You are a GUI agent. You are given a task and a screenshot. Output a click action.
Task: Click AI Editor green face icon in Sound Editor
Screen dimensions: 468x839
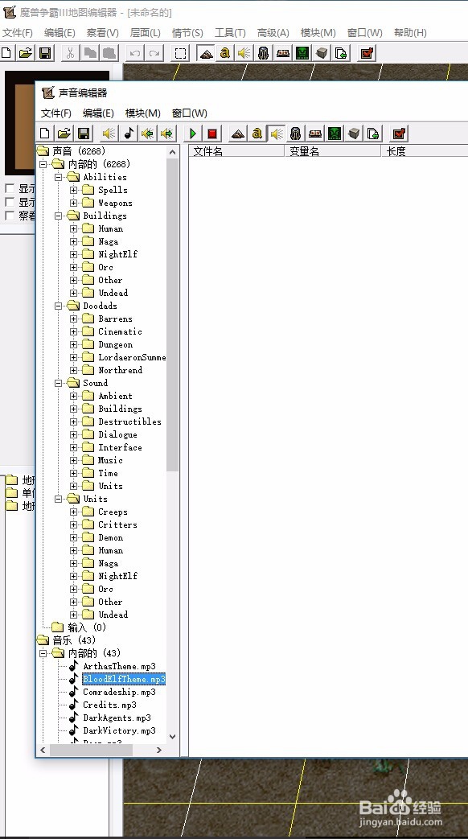pyautogui.click(x=335, y=134)
